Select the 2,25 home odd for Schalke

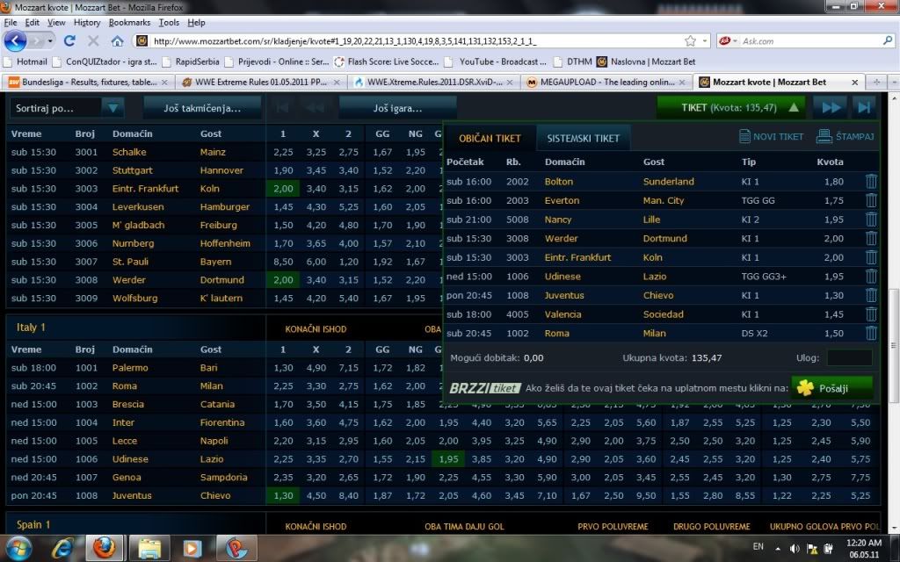[282, 152]
